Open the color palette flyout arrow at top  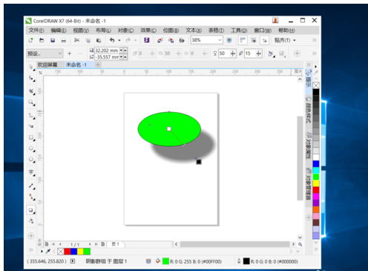pyautogui.click(x=315, y=67)
